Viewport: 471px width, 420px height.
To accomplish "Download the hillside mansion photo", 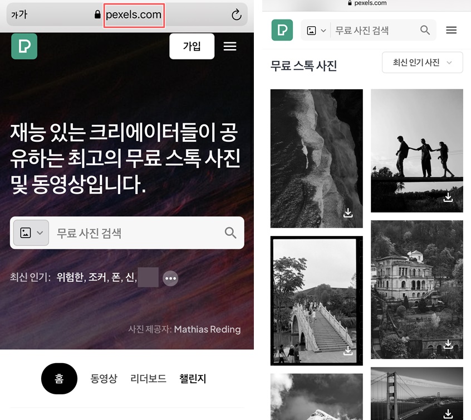I will [448, 344].
